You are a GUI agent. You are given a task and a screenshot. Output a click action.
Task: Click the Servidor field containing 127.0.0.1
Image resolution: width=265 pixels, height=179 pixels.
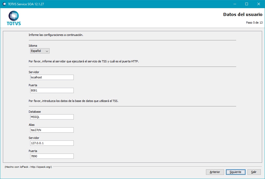pyautogui.click(x=52, y=143)
